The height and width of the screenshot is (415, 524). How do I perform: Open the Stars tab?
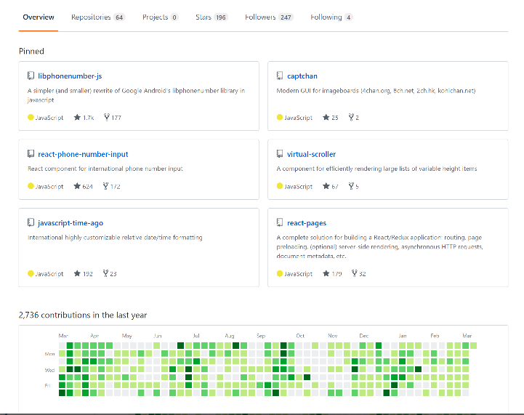[211, 17]
